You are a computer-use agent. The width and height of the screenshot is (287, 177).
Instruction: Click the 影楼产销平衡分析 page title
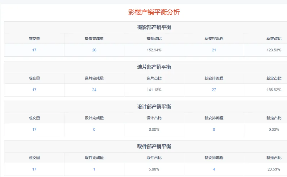point(154,12)
